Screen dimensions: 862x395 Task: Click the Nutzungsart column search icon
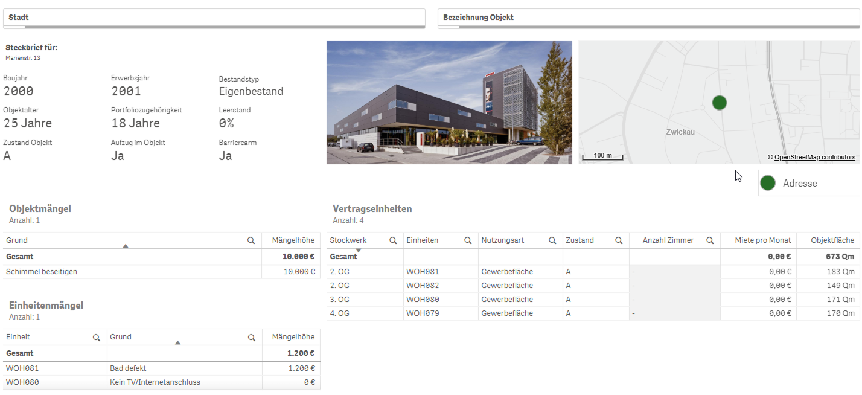click(552, 240)
